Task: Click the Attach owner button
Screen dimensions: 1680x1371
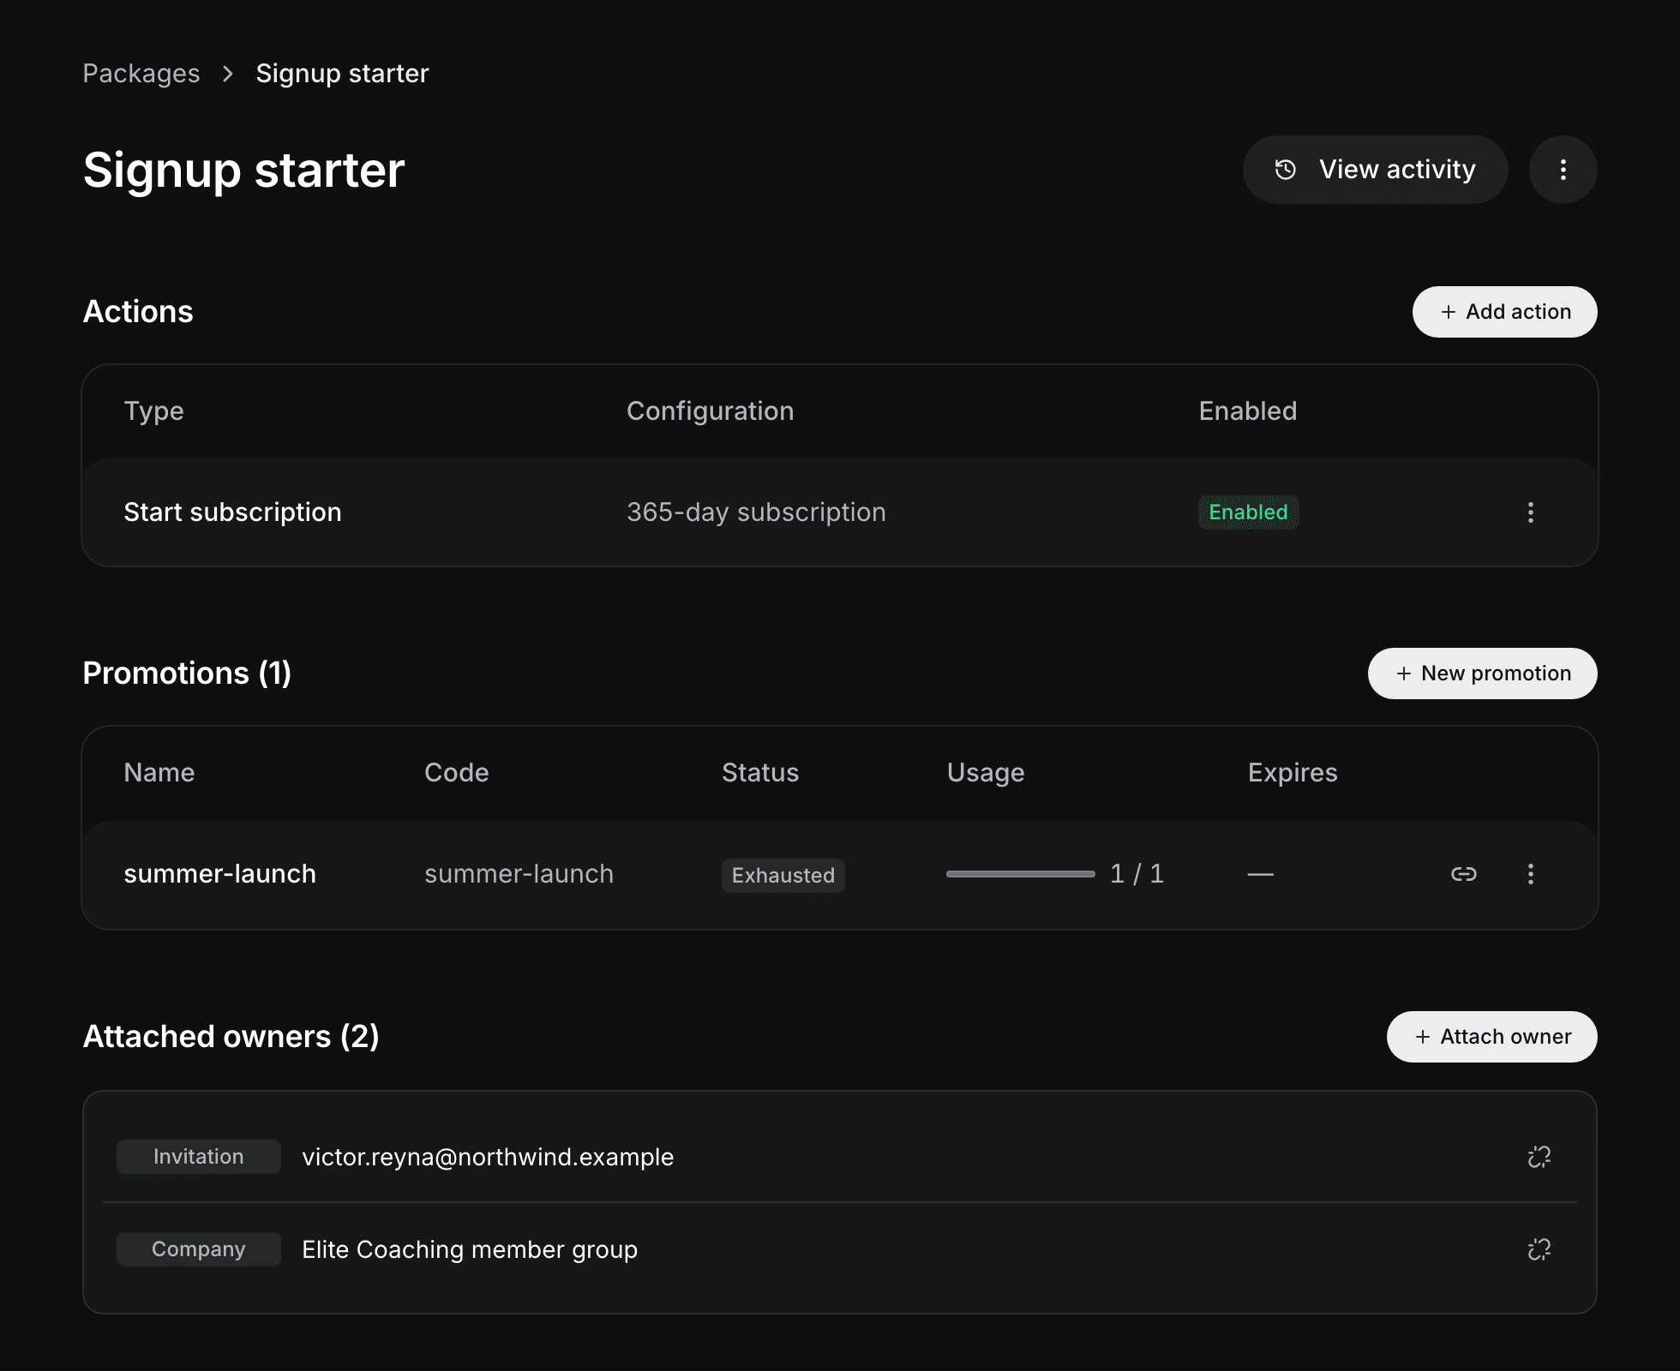Action: pos(1491,1037)
